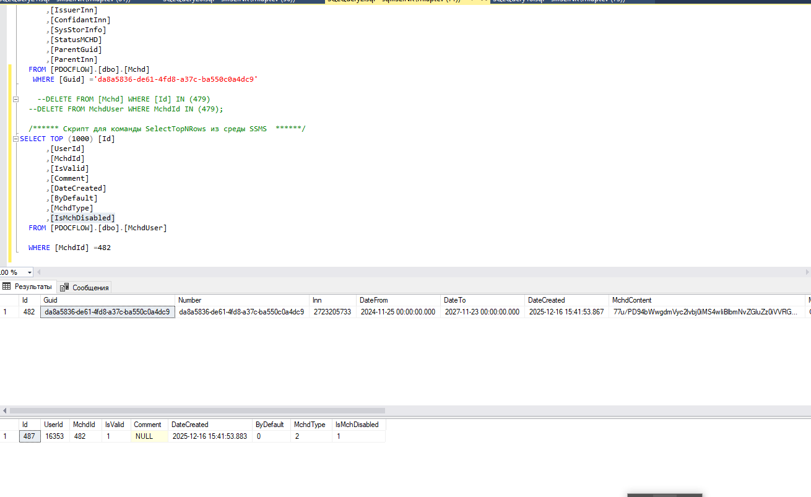The image size is (811, 497).
Task: Click the Id header above value 487
Action: click(x=29, y=425)
